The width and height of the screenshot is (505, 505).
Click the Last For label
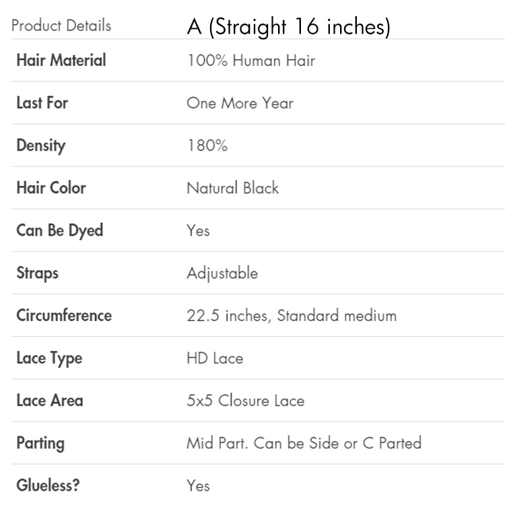pos(42,103)
